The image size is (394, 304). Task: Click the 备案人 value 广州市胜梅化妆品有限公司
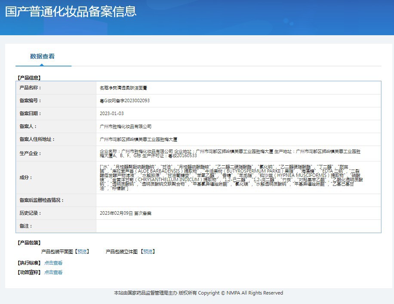pos(125,126)
